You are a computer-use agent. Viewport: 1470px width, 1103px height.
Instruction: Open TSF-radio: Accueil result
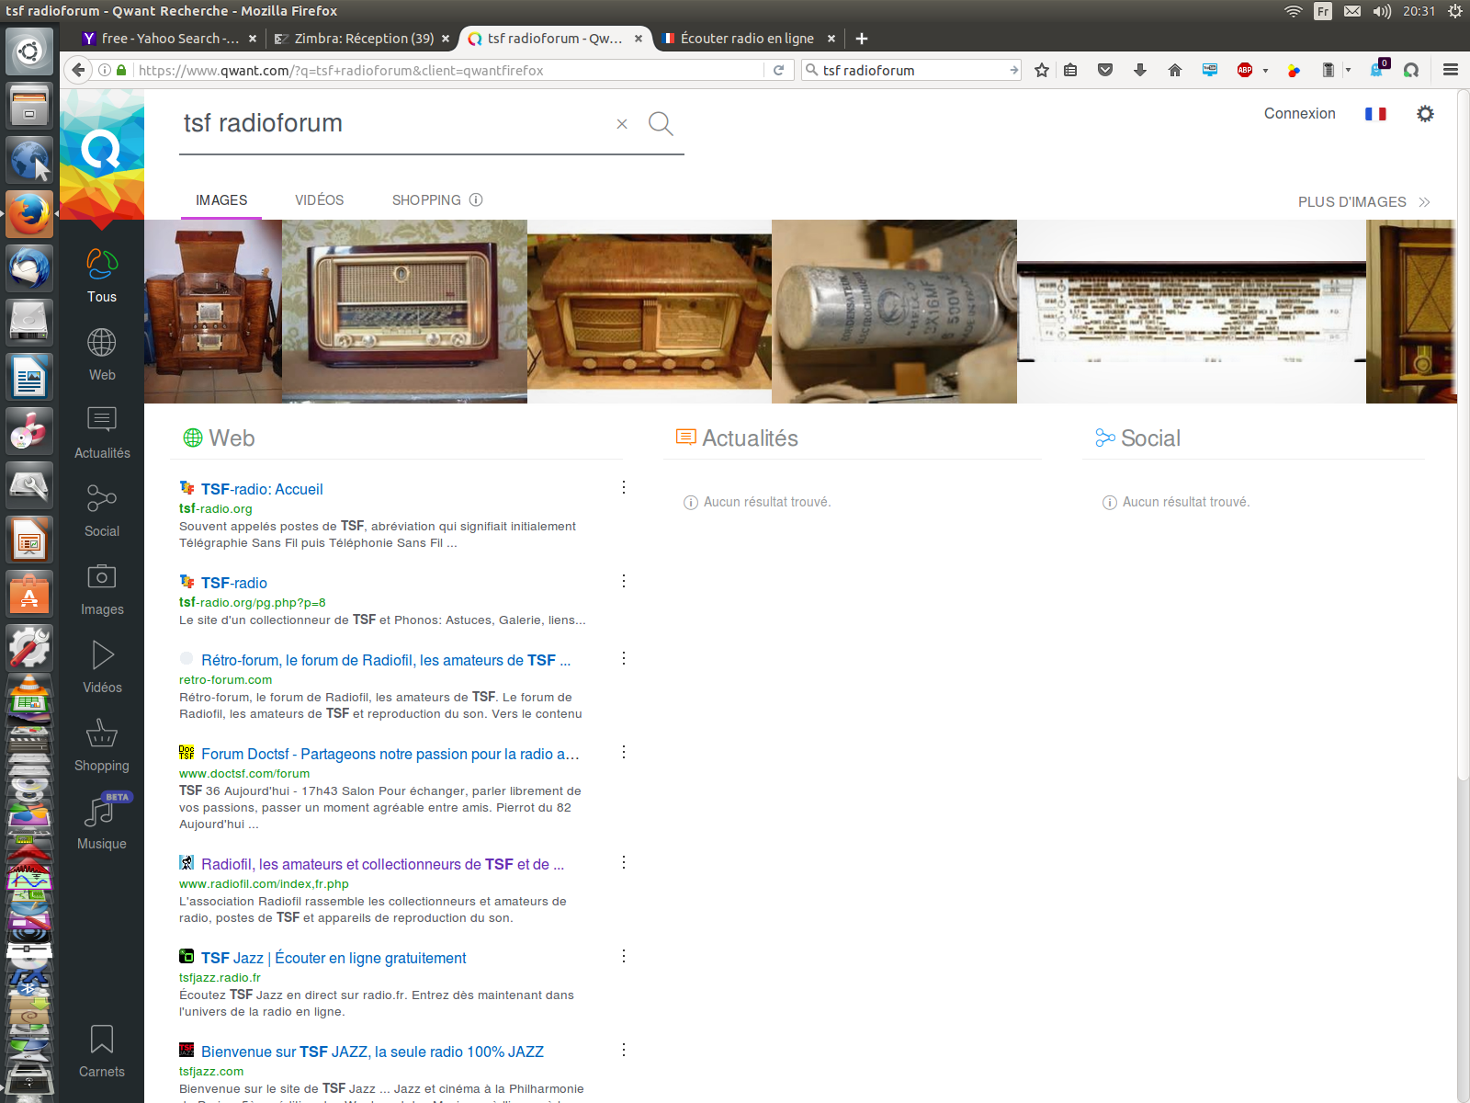pos(262,489)
